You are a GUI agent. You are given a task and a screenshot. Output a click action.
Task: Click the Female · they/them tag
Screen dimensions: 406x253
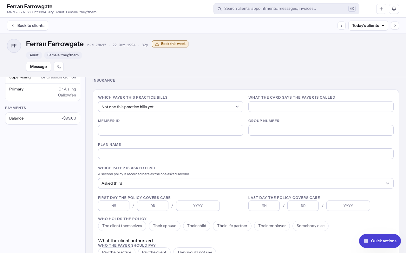pyautogui.click(x=63, y=55)
